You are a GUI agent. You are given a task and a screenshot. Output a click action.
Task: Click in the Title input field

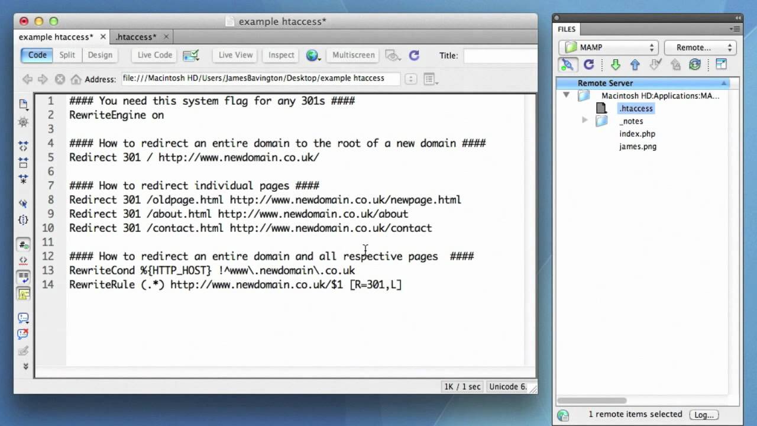(500, 56)
